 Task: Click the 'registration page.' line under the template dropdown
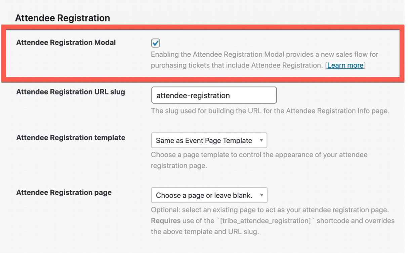[178, 166]
